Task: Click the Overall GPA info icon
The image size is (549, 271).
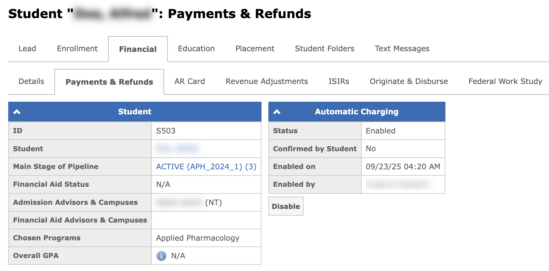Action: click(161, 256)
